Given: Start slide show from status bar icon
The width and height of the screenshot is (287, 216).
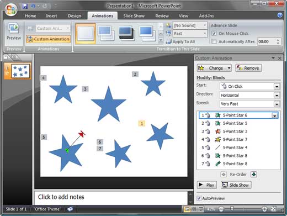Looking at the screenshot, I should point(200,209).
